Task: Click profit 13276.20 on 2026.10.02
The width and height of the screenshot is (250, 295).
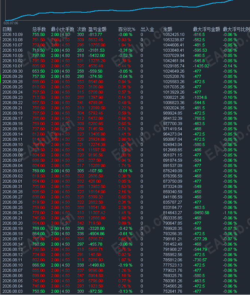Action: coord(97,61)
